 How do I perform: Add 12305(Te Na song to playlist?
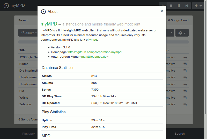coord(185,57)
